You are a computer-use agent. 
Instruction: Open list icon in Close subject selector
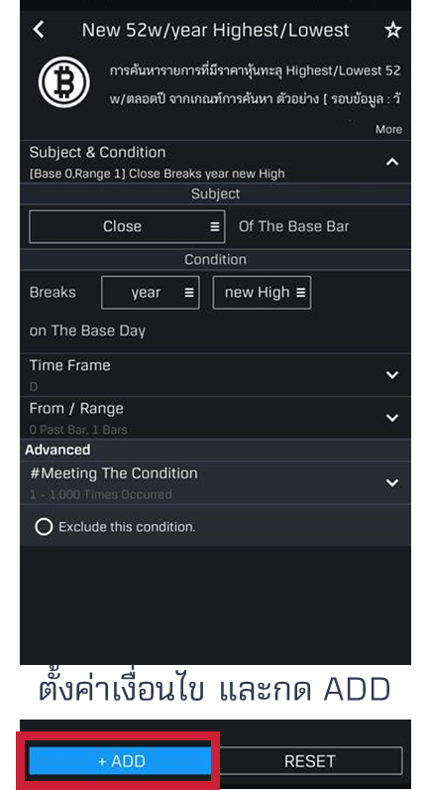pos(214,226)
